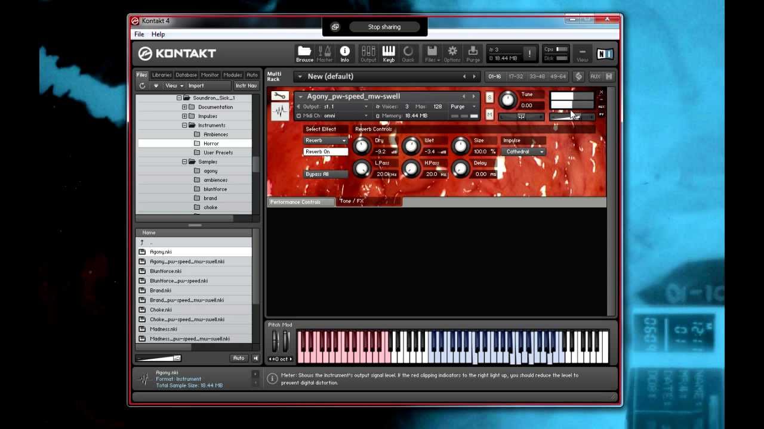Screen dimensions: 764x429
Task: Click the waveform instrument icon below the wrench
Action: tap(279, 111)
